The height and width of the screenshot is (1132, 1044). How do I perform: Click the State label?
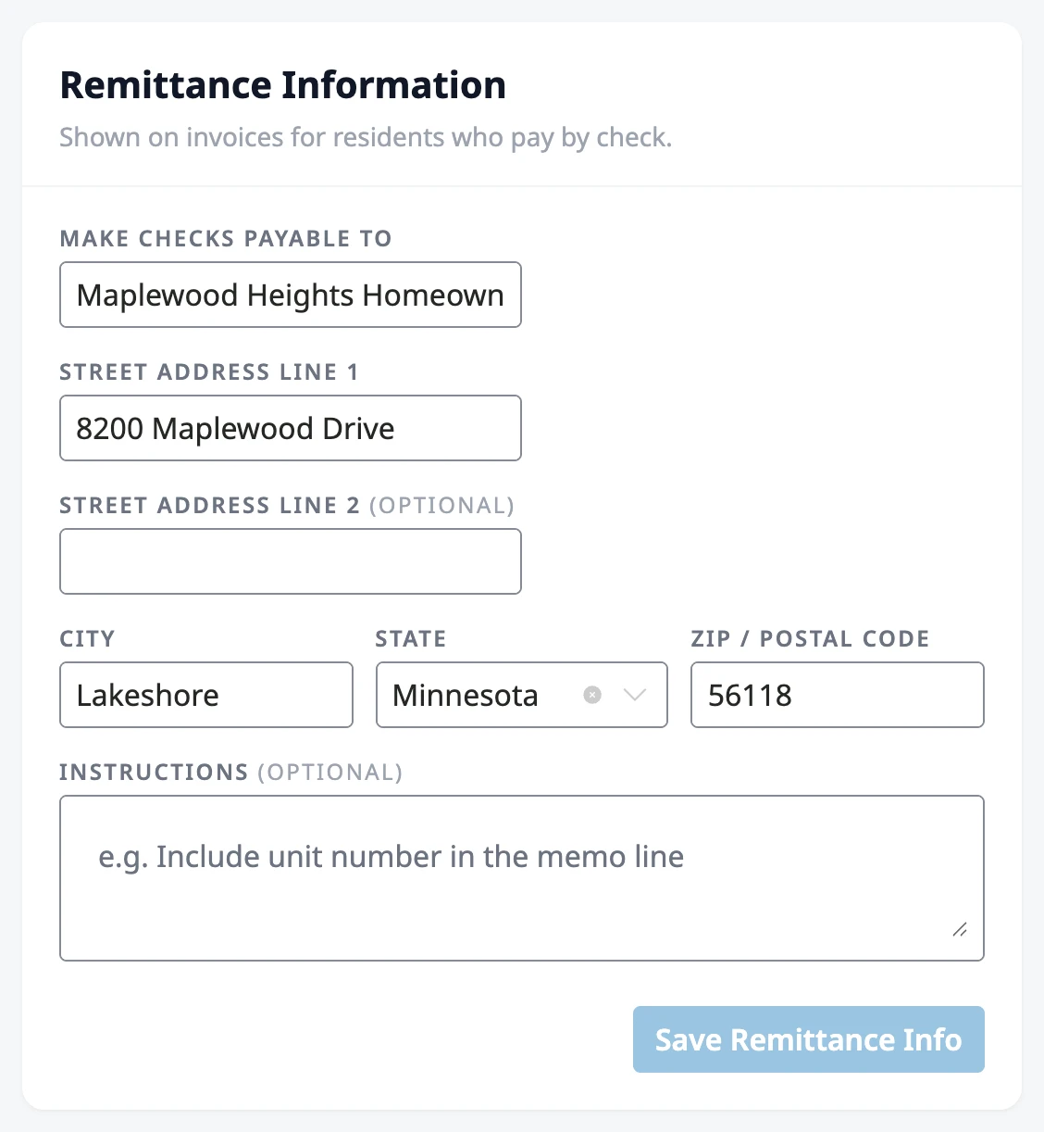[411, 639]
